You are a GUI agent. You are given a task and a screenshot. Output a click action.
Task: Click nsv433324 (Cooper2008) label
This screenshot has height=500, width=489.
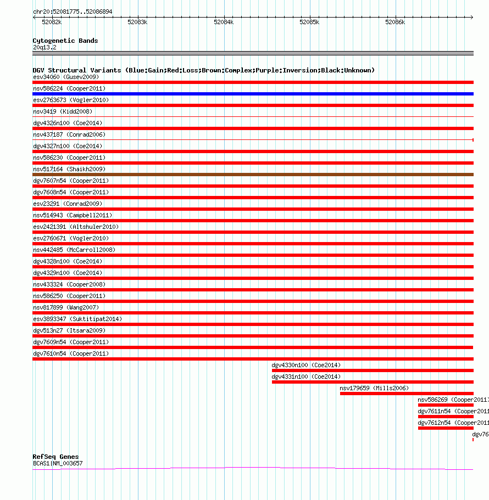click(x=69, y=284)
